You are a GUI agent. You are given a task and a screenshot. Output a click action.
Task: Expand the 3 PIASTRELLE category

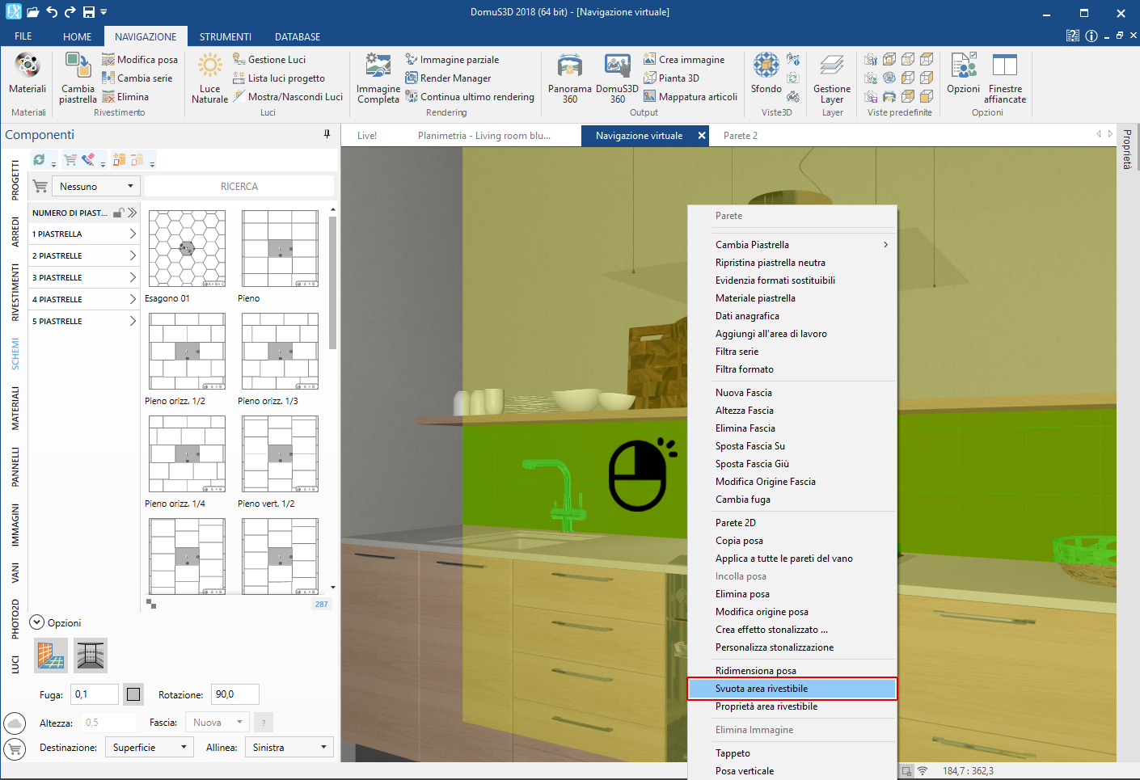click(84, 277)
